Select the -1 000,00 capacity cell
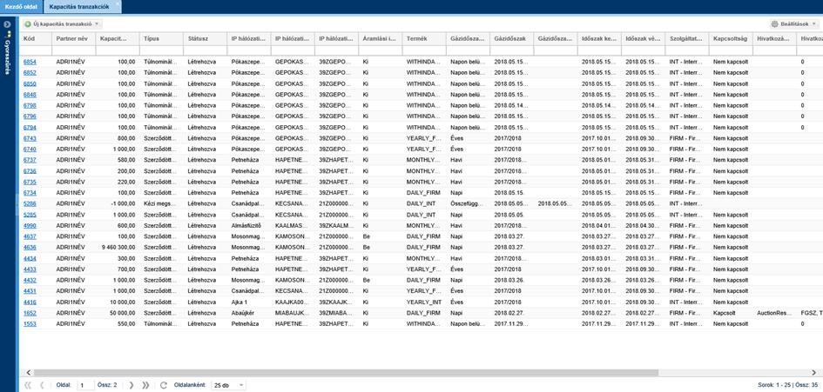 tap(118, 203)
